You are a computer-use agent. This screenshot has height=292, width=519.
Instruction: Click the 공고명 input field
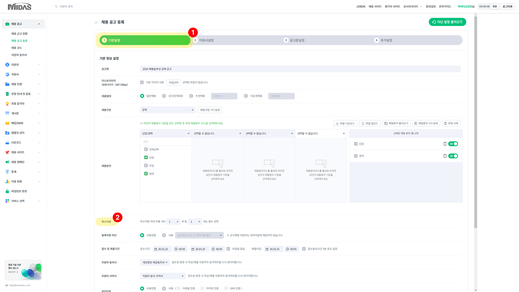coord(300,69)
